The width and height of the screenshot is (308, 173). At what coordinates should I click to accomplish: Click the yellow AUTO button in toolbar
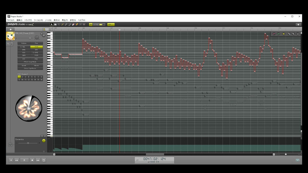coord(111,25)
